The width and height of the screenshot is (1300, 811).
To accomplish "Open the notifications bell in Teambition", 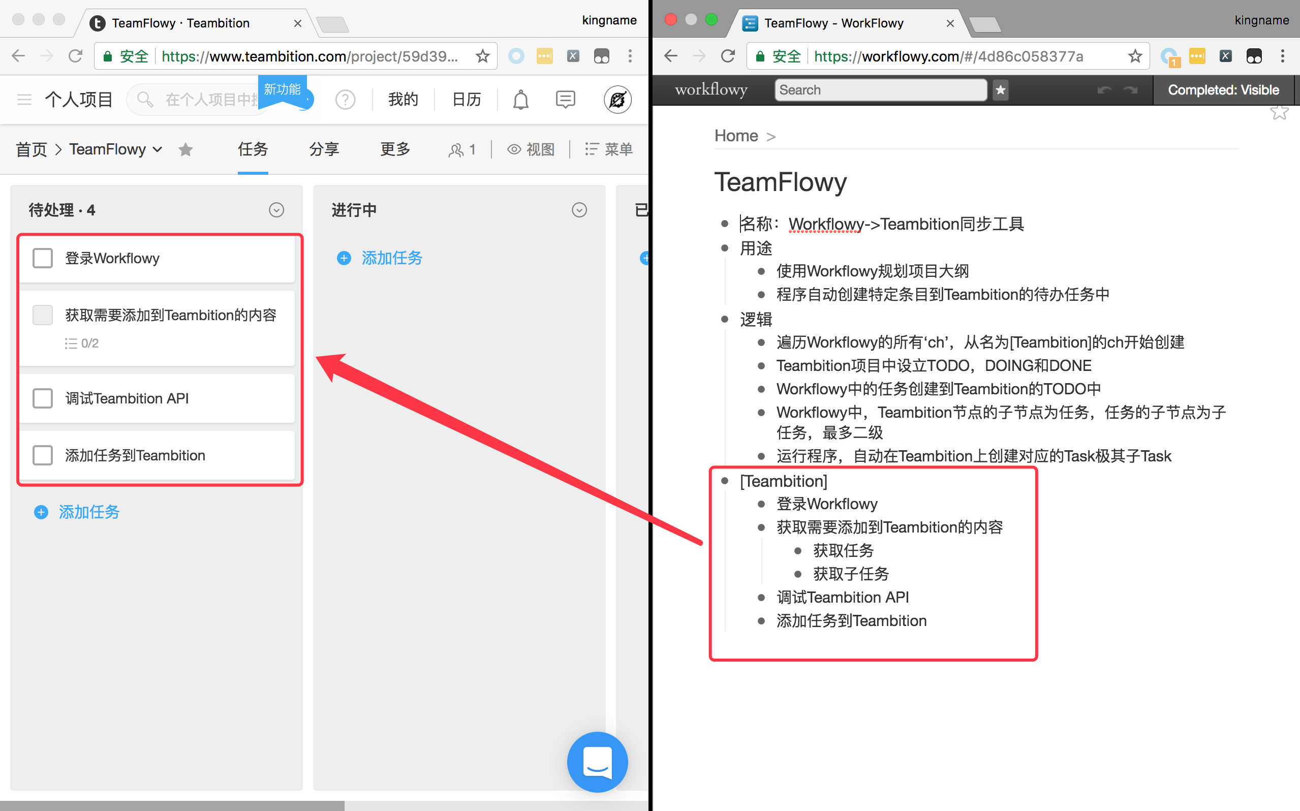I will 520,100.
